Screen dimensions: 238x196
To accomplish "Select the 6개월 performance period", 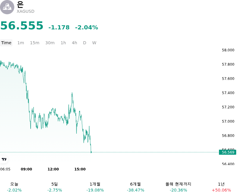I will pos(135,187).
